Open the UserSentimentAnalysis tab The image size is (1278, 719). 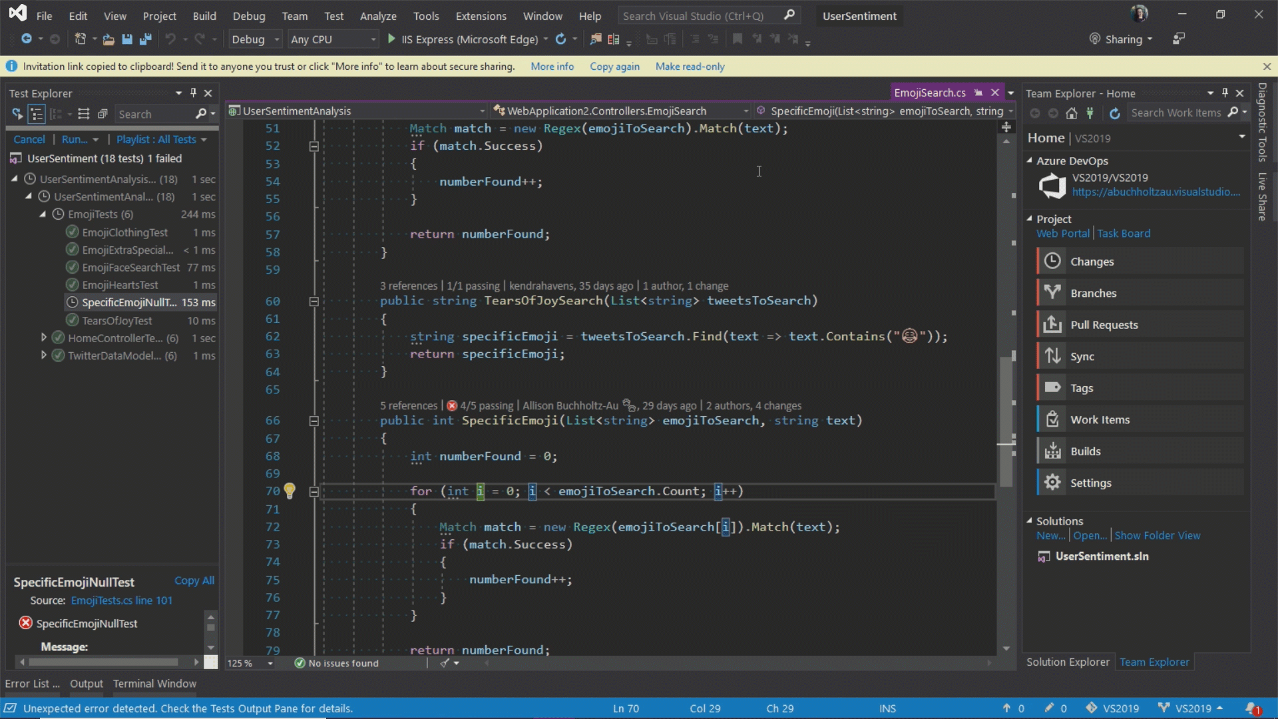coord(298,110)
